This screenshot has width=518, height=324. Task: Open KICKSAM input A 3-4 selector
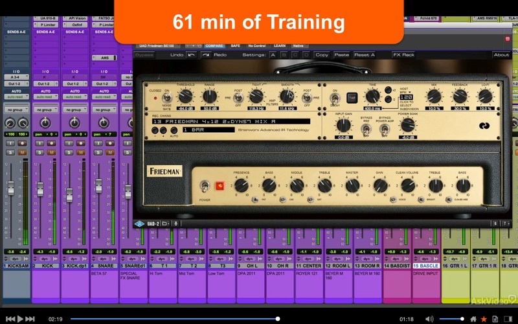click(16, 77)
